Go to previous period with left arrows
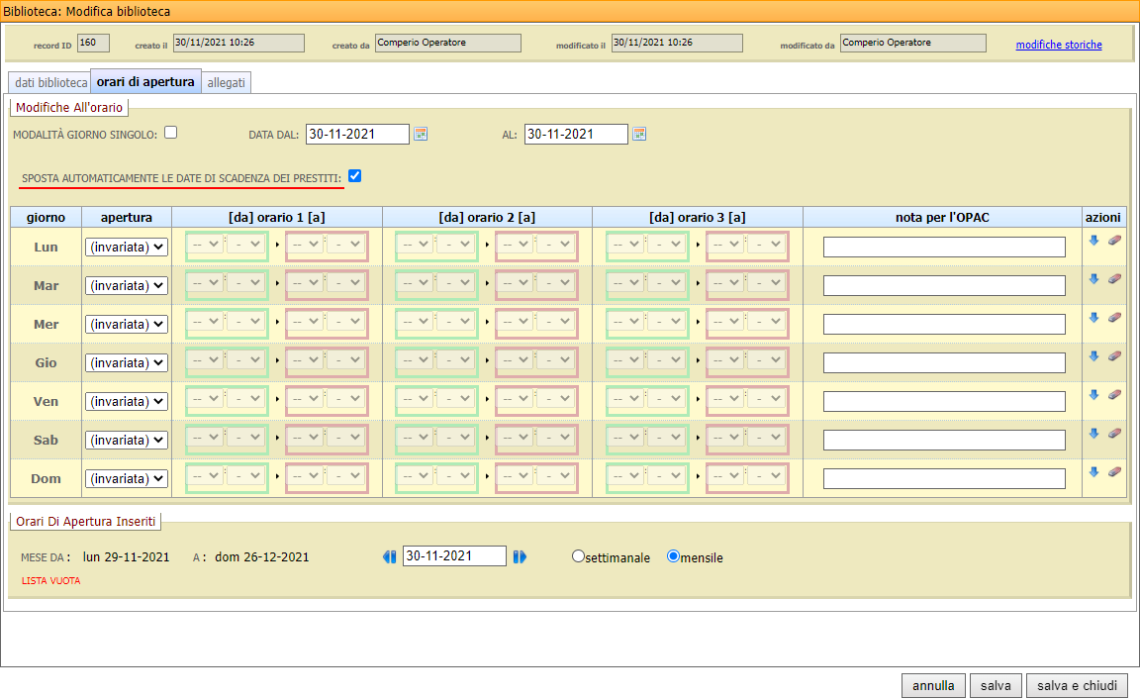The height and width of the screenshot is (700, 1140). tap(389, 556)
